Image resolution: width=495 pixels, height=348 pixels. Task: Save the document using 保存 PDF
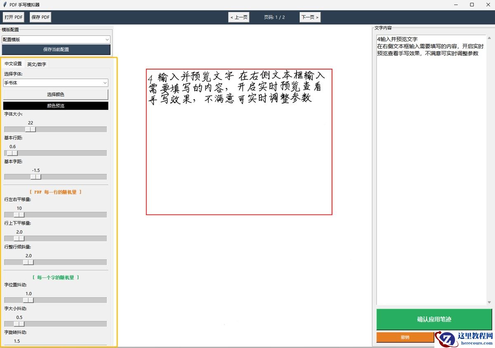[x=40, y=17]
